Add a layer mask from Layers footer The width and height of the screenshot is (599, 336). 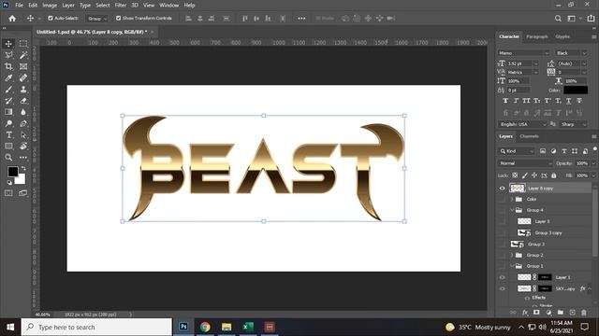[536, 313]
